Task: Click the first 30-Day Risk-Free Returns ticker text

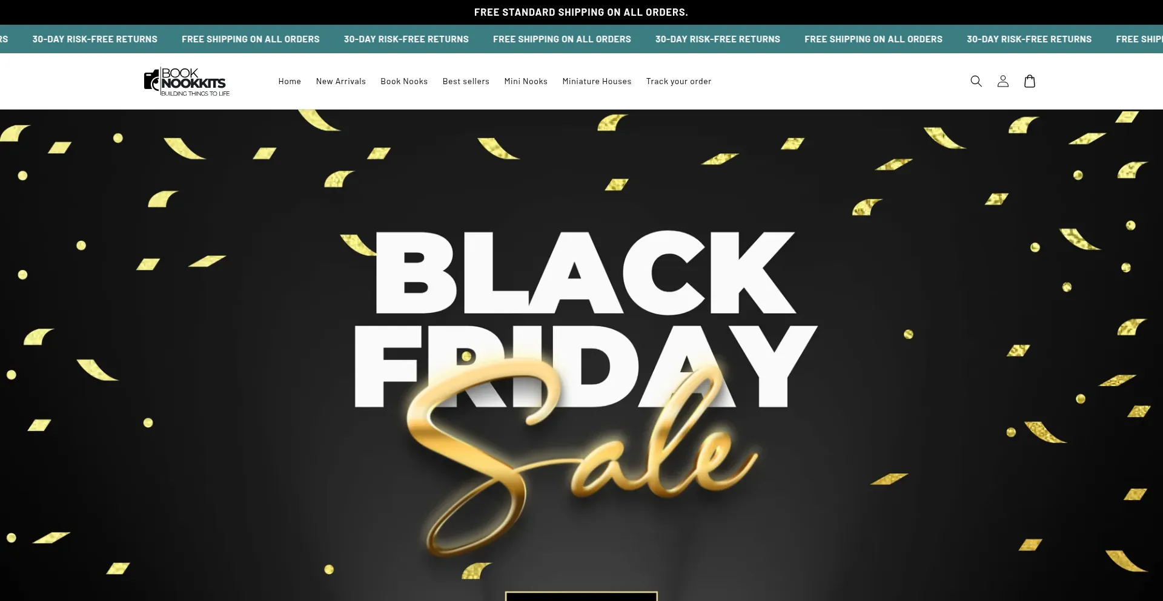Action: (94, 39)
